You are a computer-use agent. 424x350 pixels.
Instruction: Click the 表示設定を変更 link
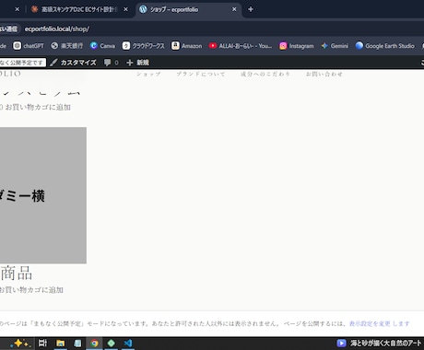(370, 323)
